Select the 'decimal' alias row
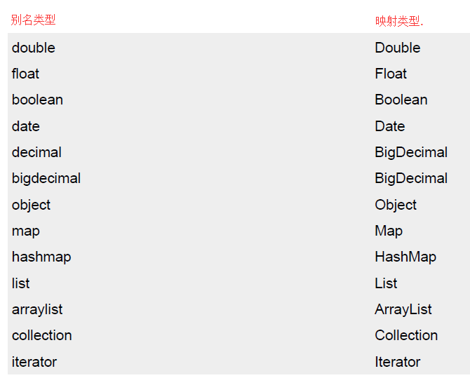470x378 pixels. (x=36, y=152)
